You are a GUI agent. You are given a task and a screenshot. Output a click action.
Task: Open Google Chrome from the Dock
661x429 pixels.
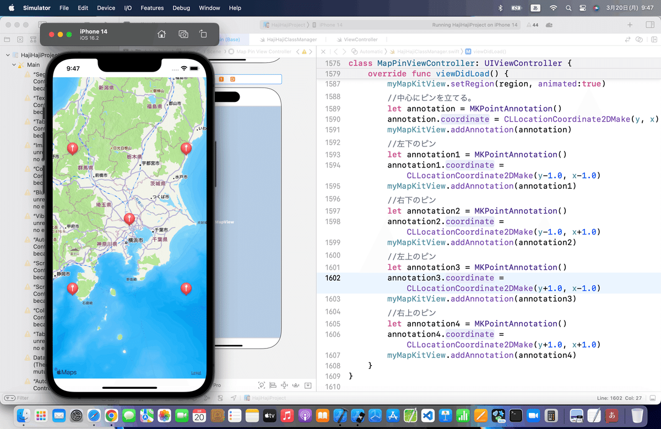coord(111,415)
